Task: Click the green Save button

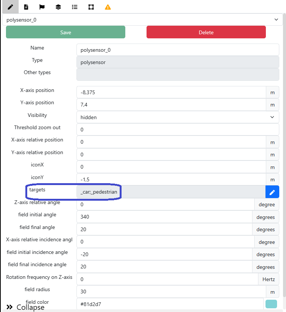Action: coord(66,32)
